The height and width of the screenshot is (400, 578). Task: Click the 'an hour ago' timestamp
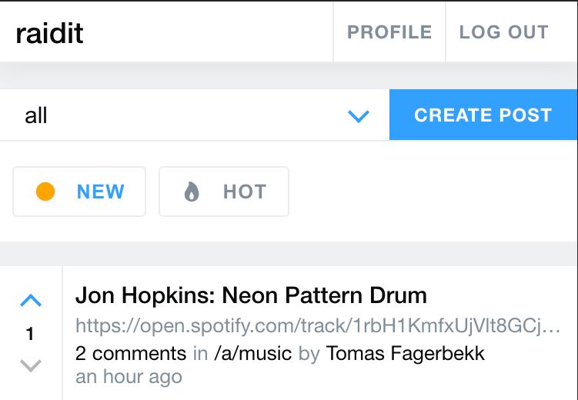[129, 376]
